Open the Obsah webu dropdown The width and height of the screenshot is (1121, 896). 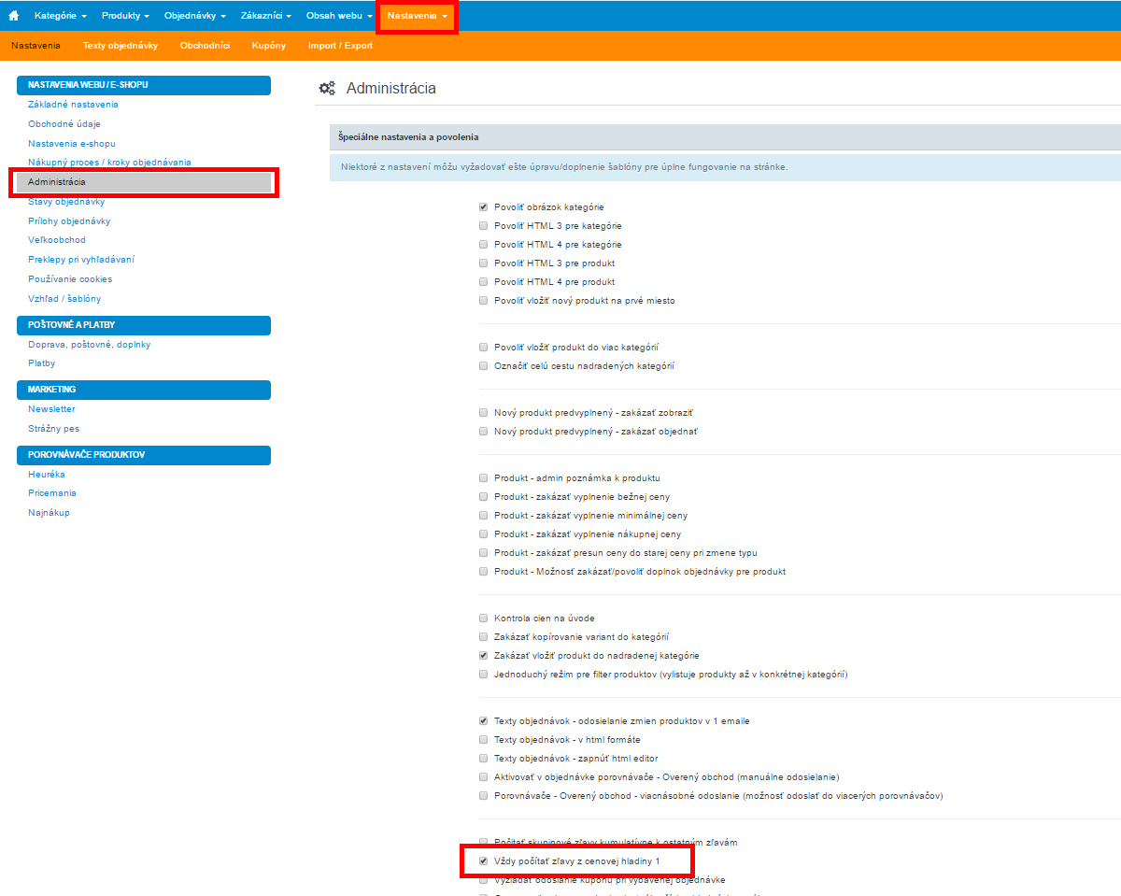coord(339,16)
